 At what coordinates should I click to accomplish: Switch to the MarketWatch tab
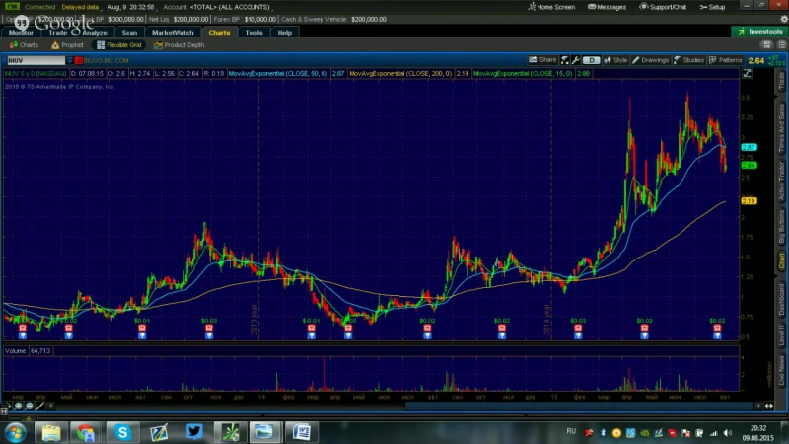pos(173,33)
